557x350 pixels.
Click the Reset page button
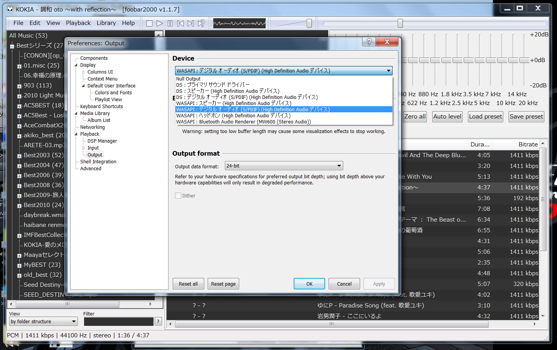(x=223, y=284)
